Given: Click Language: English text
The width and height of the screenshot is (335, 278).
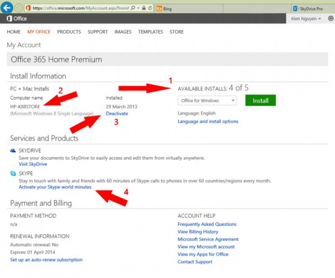Looking at the screenshot, I should (197, 113).
